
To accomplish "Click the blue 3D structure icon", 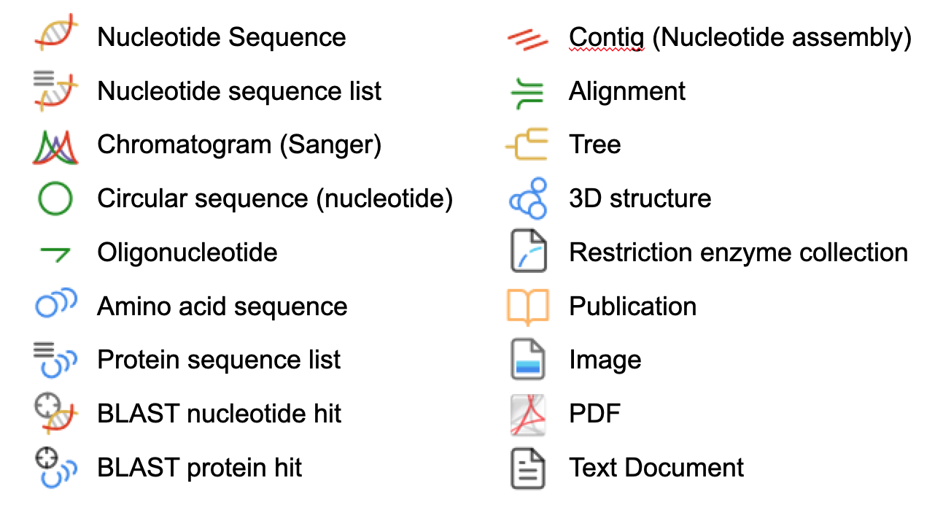I will (528, 198).
